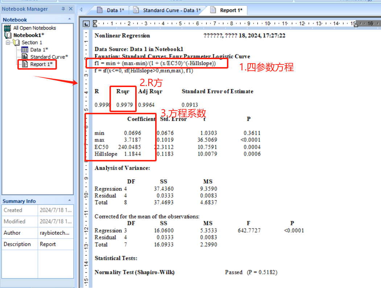Click the 'Statistical Tests:' heading
Screen dimensions: 381x288
click(x=116, y=258)
